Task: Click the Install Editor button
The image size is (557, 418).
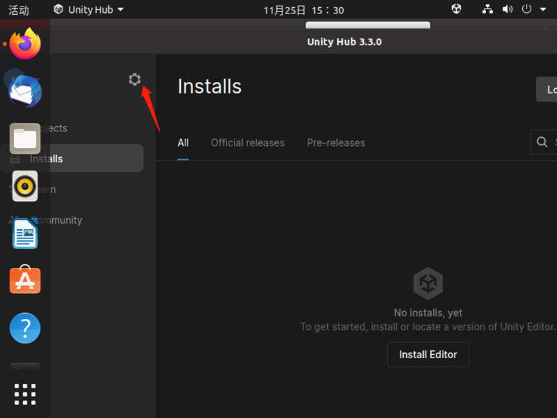Action: (x=428, y=354)
